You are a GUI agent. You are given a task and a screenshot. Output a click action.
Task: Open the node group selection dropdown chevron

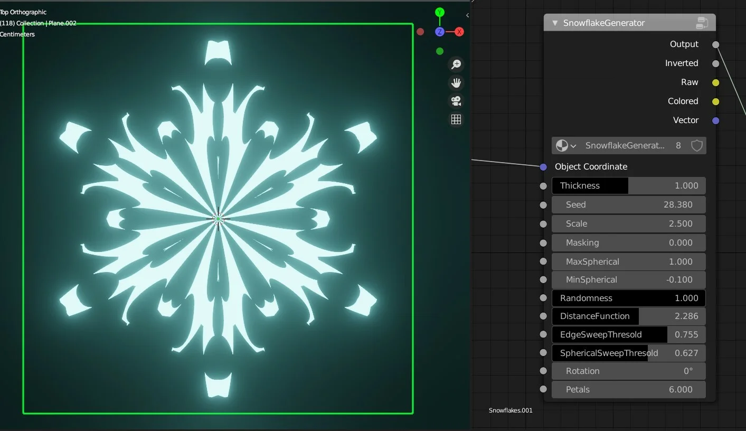click(573, 145)
